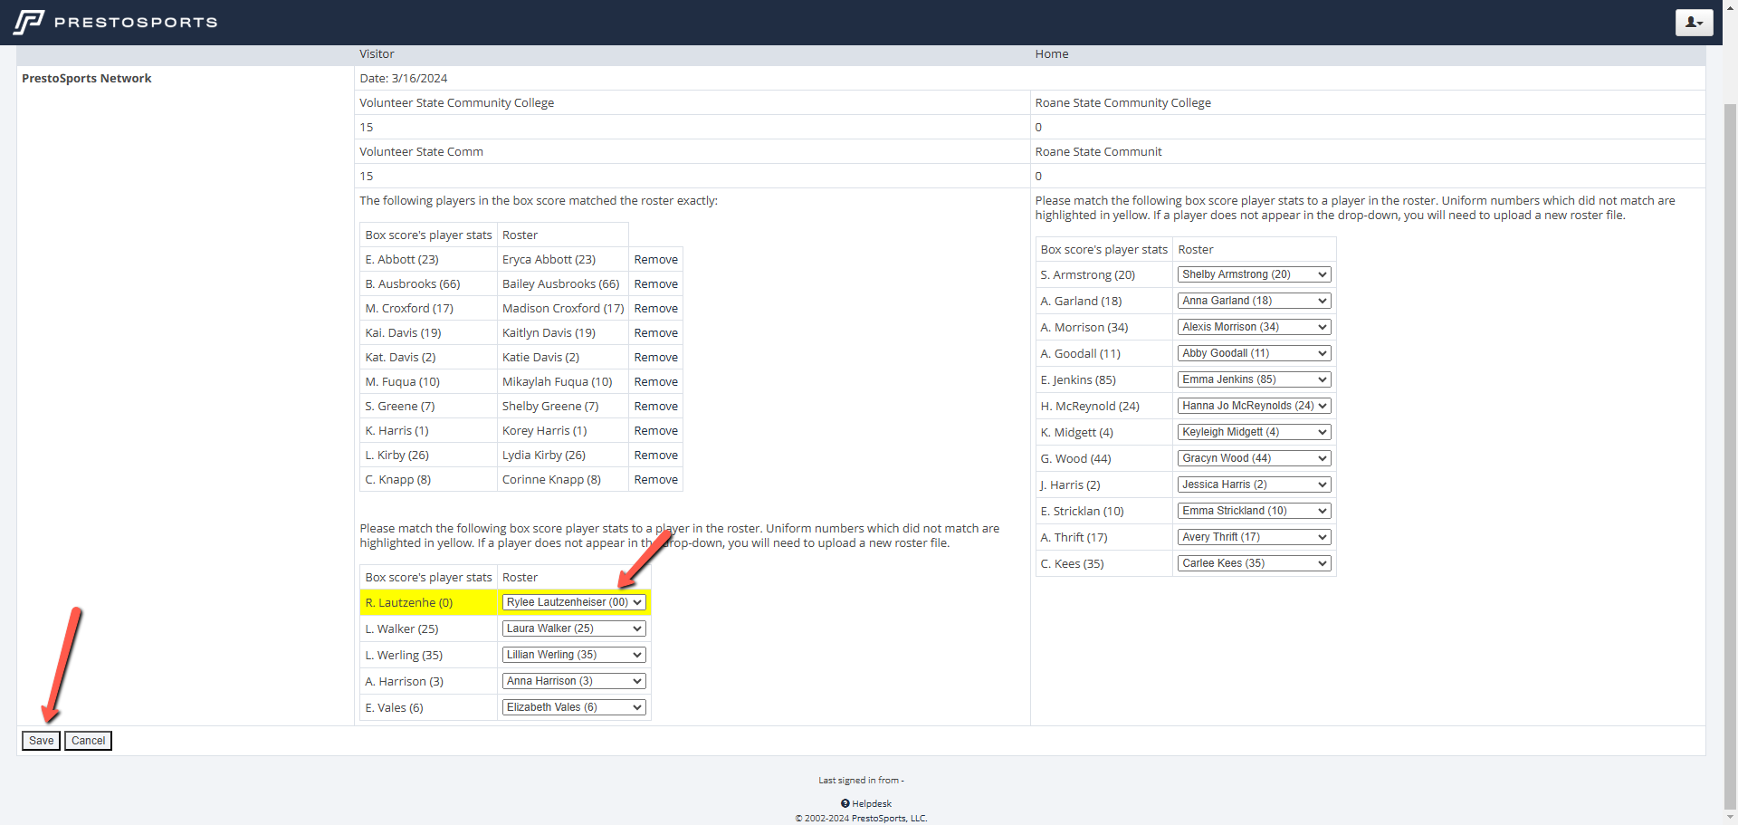This screenshot has height=825, width=1738.
Task: Open the Laura Walker (25) roster dropdown
Action: tap(574, 628)
